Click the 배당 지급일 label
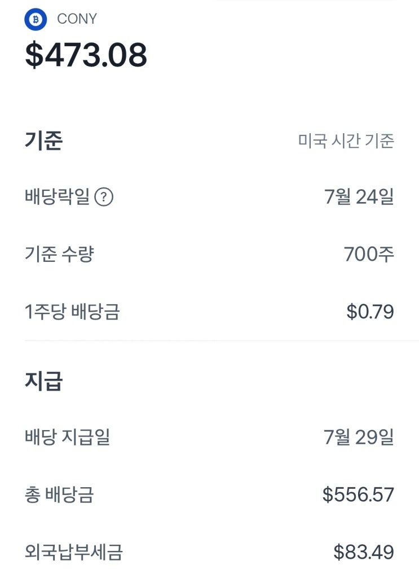 pyautogui.click(x=68, y=437)
